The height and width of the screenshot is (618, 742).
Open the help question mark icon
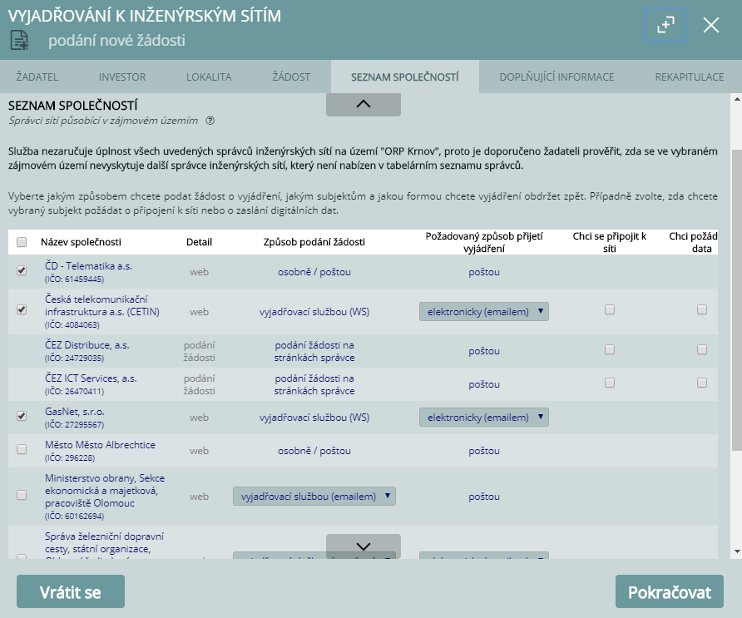coord(210,121)
